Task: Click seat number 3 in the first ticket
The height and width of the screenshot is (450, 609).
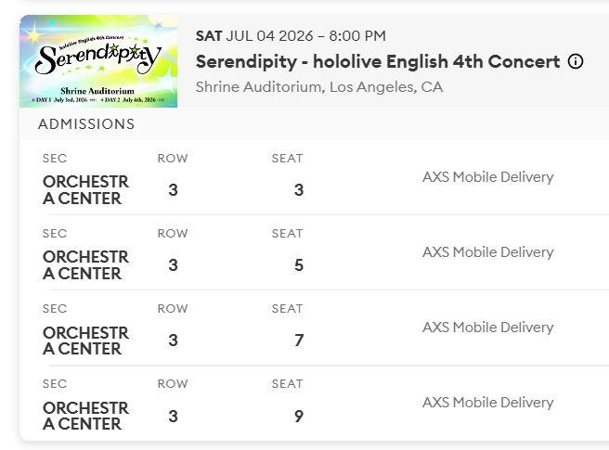Action: tap(298, 190)
